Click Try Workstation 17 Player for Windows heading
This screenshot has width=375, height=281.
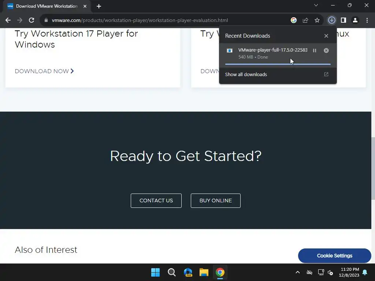(76, 39)
